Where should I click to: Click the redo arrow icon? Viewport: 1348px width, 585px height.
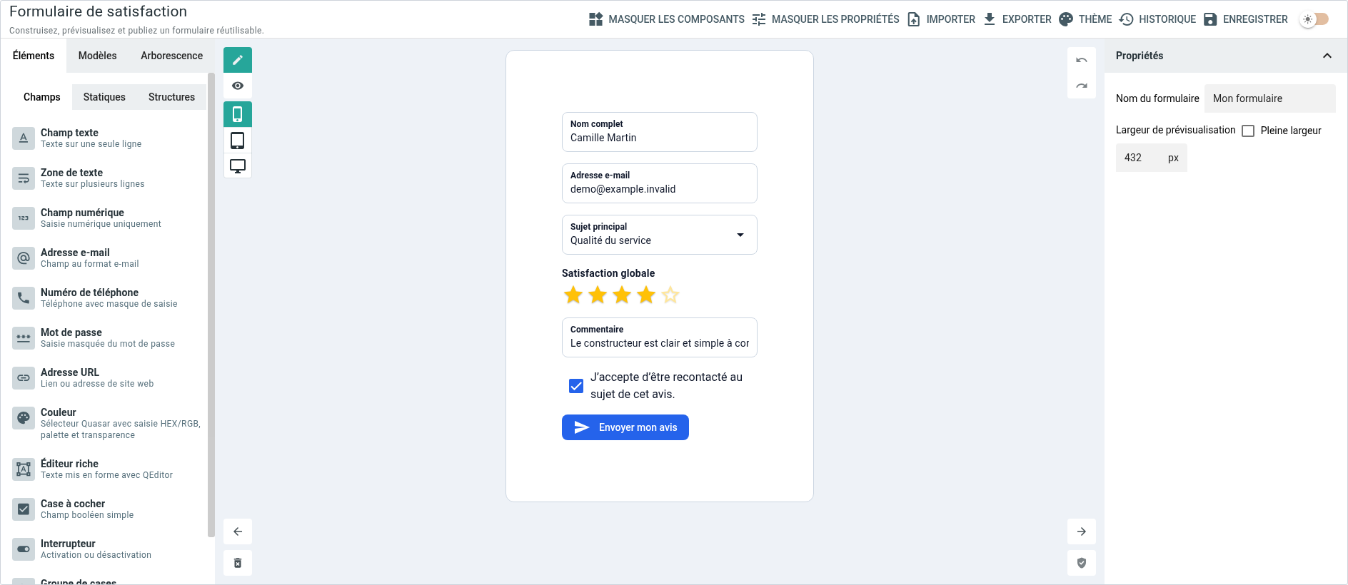[1082, 86]
